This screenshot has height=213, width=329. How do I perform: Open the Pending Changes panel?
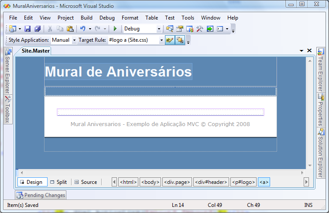point(41,195)
